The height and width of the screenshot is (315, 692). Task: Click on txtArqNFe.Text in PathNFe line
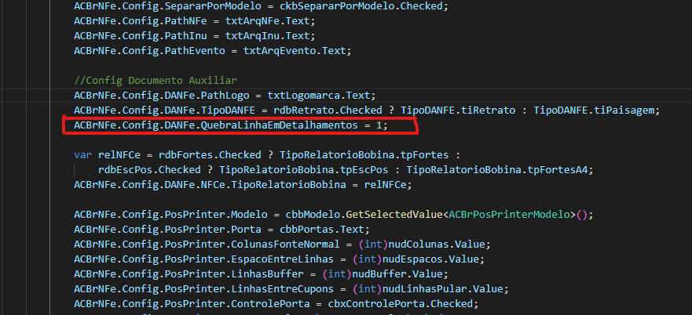267,22
